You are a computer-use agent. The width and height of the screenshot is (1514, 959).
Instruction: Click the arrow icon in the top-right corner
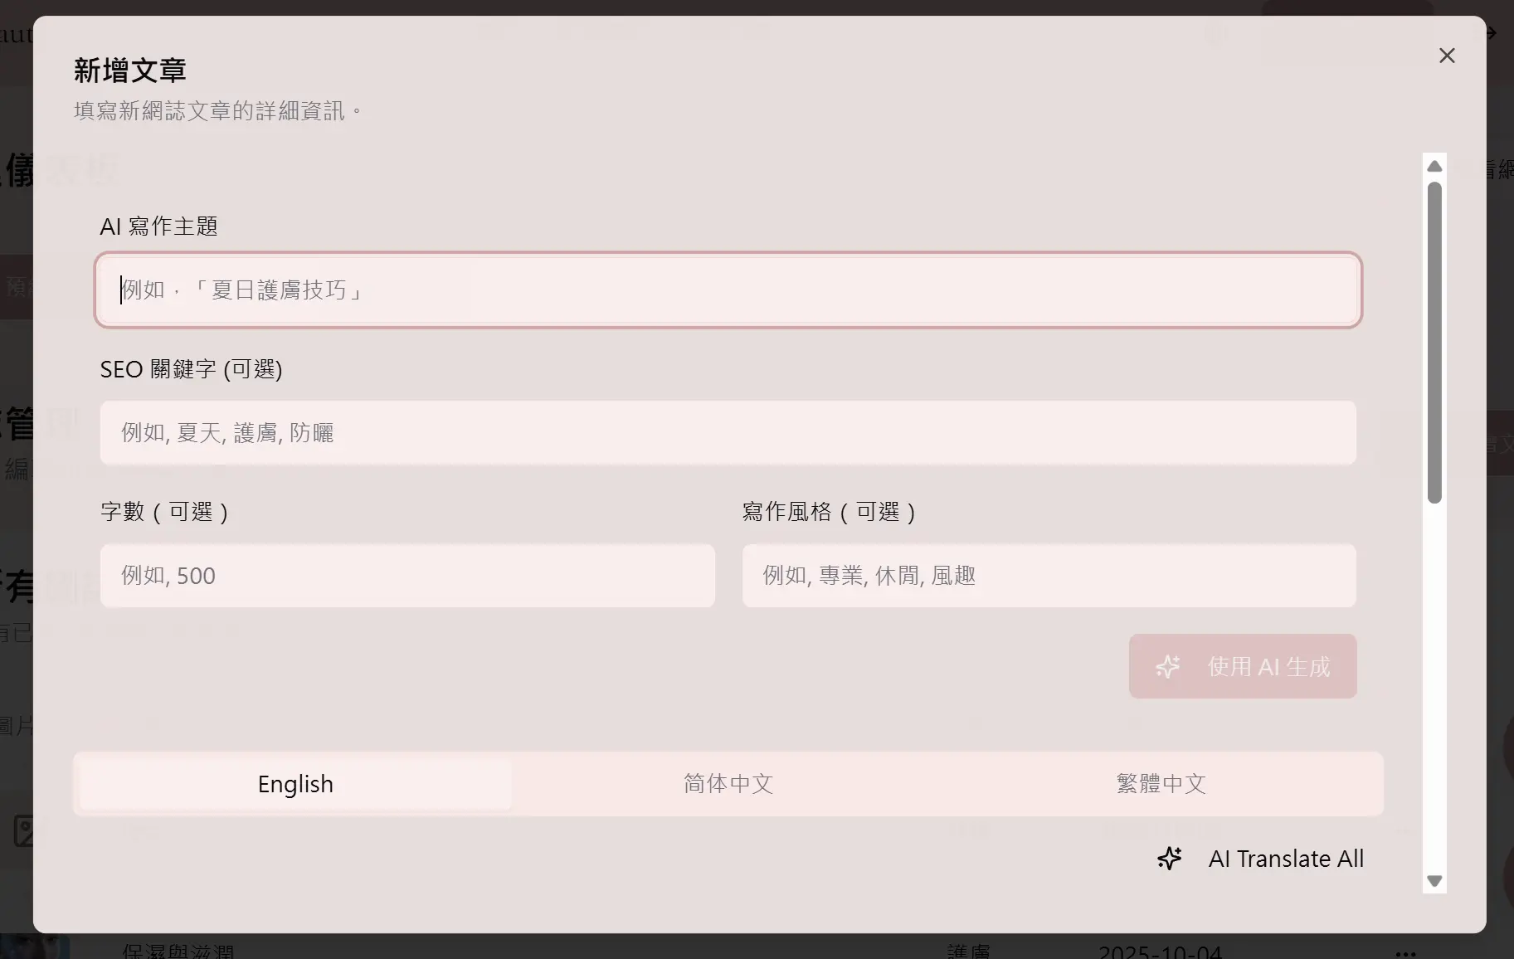pyautogui.click(x=1491, y=33)
